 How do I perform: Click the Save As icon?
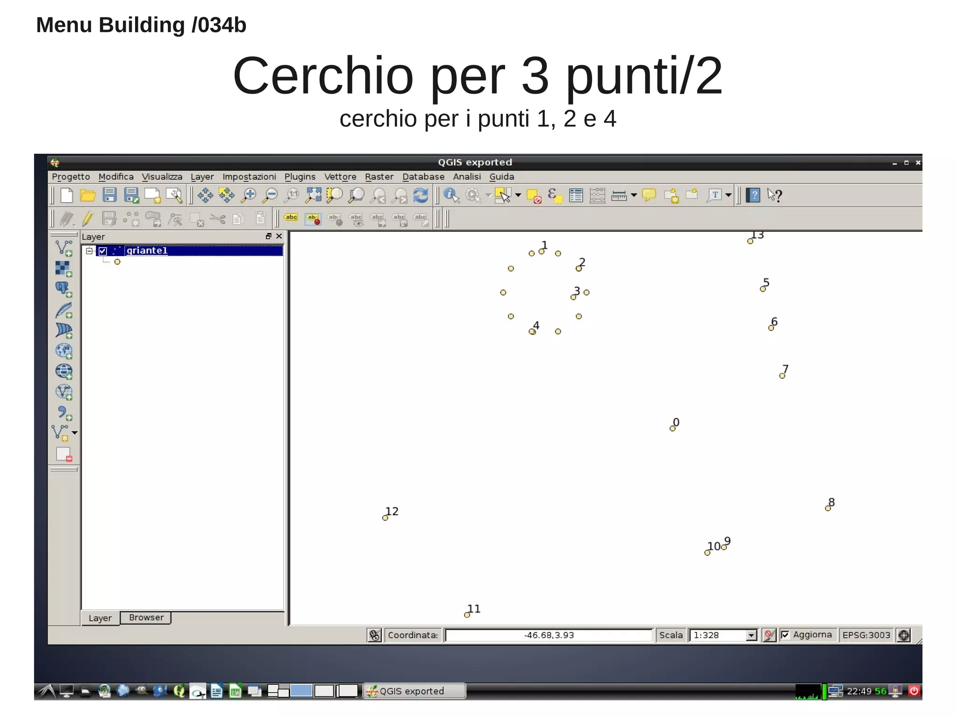(131, 195)
